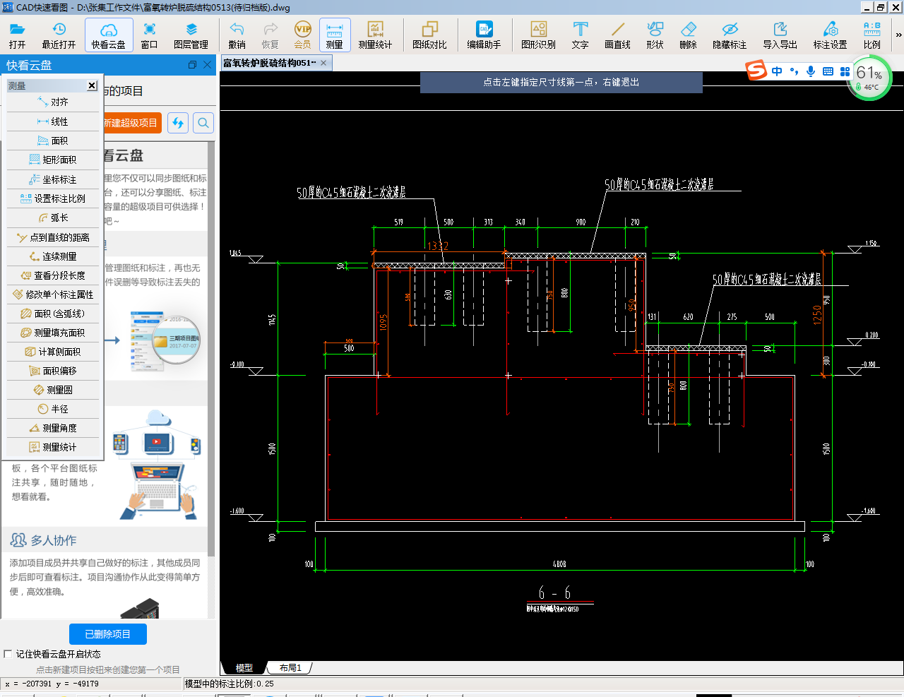
Task: Click the search icon in cloud panel
Action: tap(203, 123)
